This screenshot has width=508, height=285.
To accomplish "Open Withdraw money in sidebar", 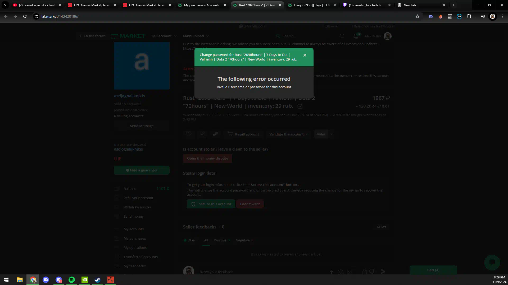I will (137, 207).
